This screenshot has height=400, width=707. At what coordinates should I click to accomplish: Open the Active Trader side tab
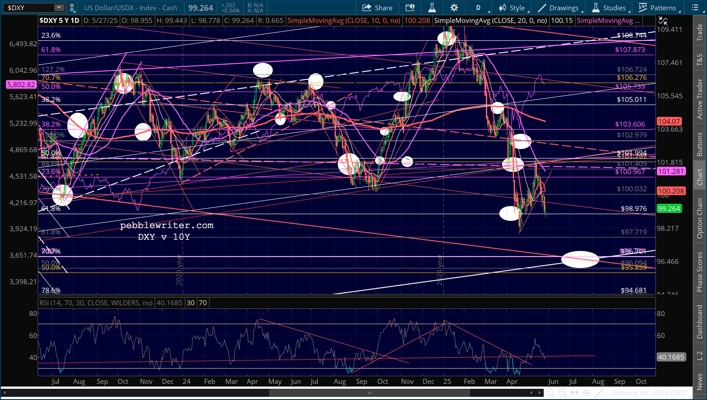[x=699, y=99]
